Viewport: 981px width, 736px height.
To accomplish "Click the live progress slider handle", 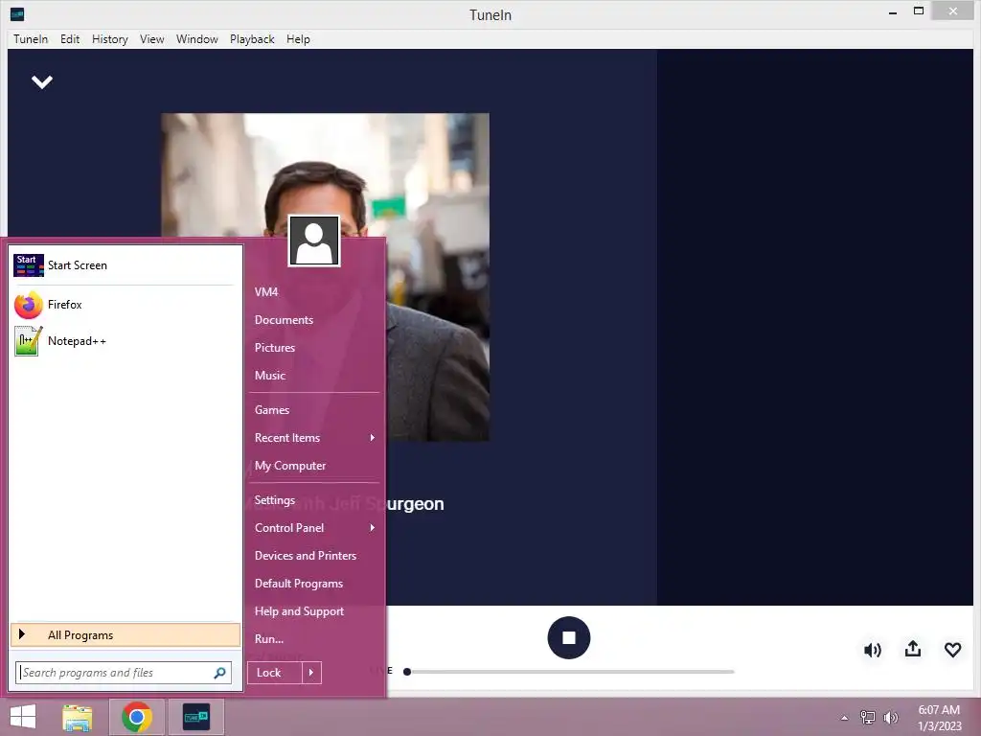I will (x=407, y=672).
